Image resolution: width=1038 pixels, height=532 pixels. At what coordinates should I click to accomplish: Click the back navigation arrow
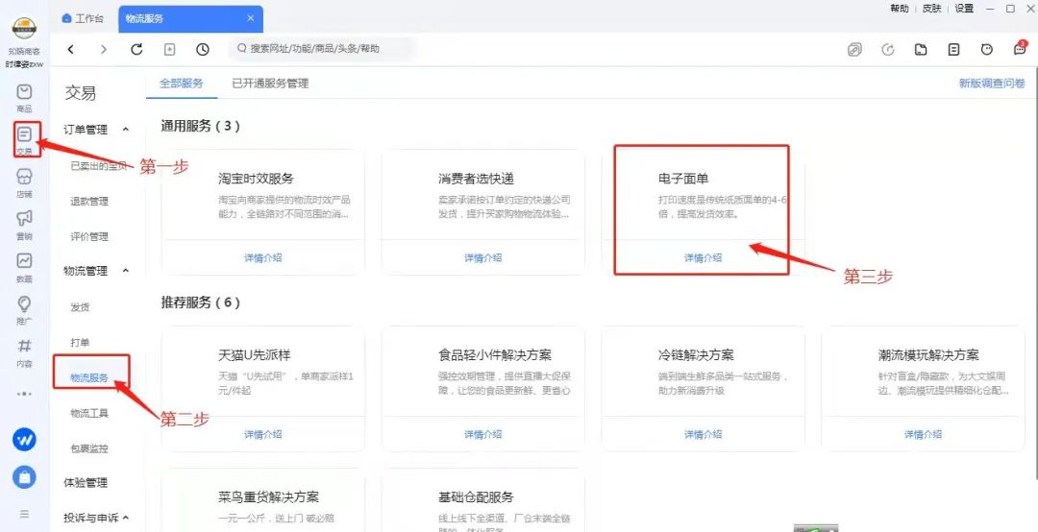(x=71, y=50)
